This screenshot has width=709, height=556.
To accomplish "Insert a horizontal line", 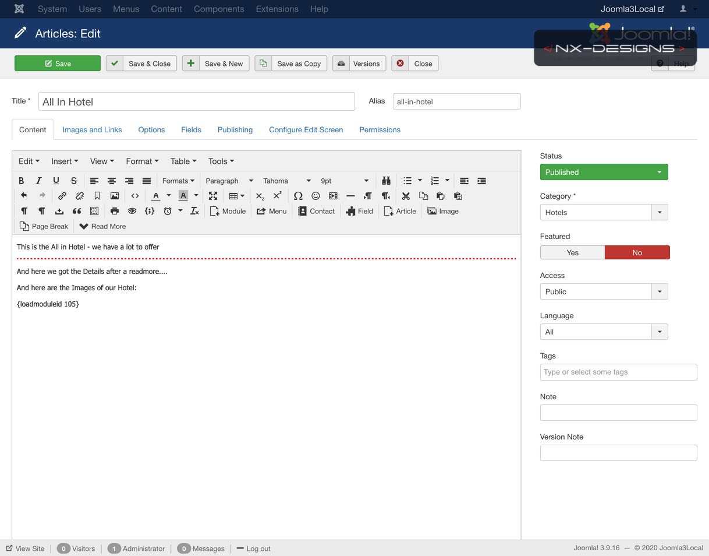I will click(350, 196).
